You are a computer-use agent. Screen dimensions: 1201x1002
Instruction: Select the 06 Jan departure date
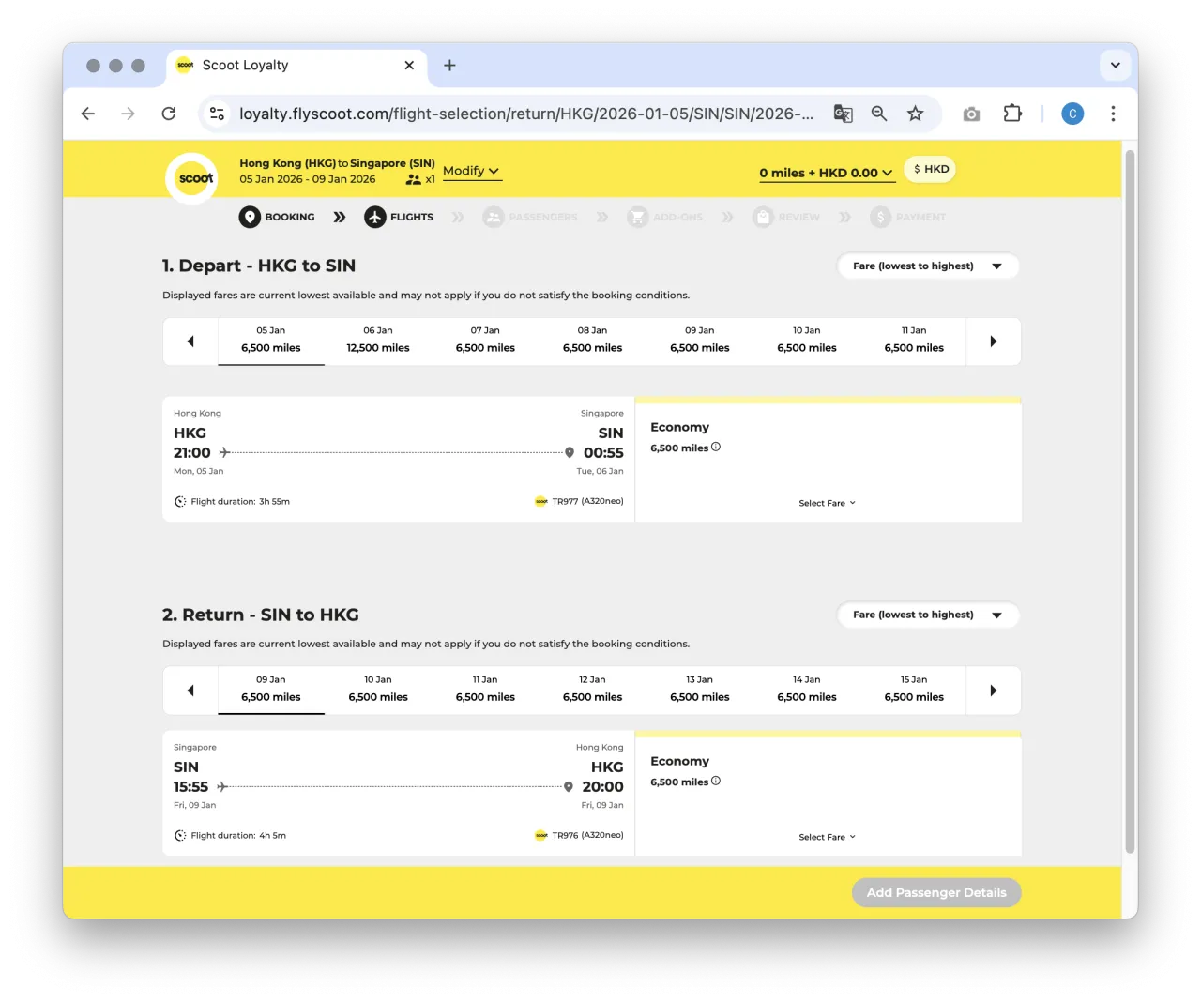click(377, 340)
